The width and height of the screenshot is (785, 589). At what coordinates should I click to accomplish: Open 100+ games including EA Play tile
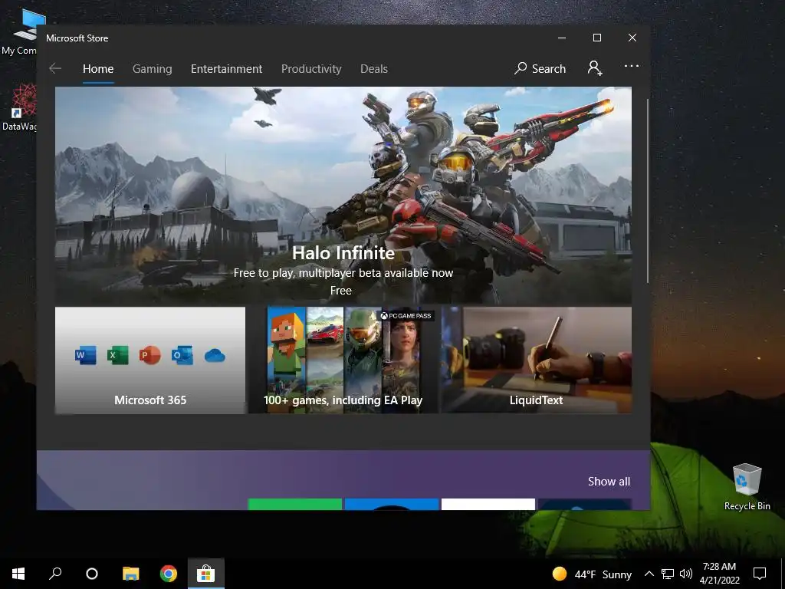(x=343, y=360)
